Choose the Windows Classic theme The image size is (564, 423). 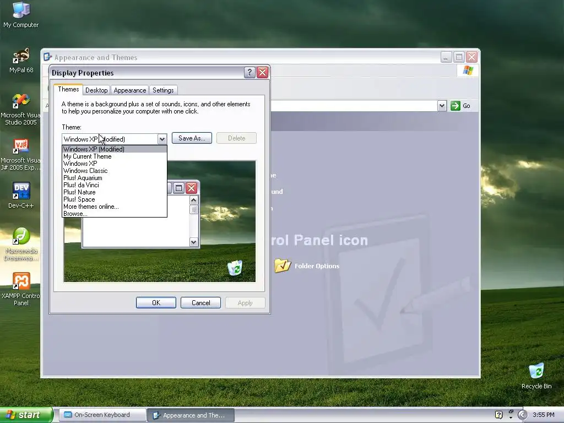(x=115, y=171)
